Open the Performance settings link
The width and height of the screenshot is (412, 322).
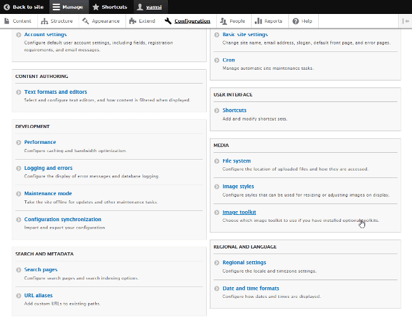(x=40, y=142)
